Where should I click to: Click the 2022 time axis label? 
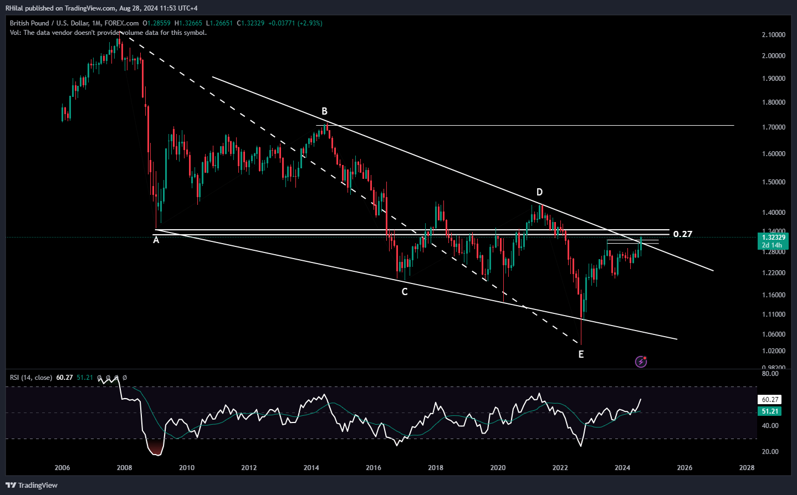560,468
